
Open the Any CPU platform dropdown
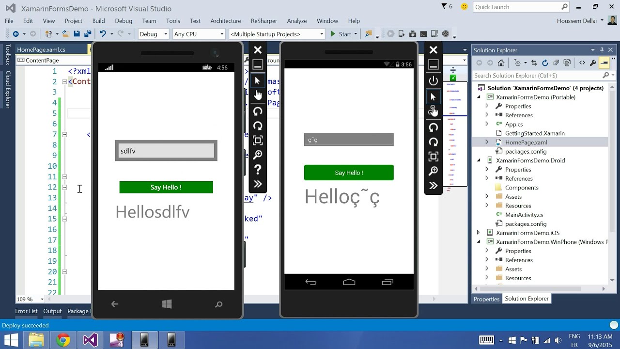click(x=199, y=34)
